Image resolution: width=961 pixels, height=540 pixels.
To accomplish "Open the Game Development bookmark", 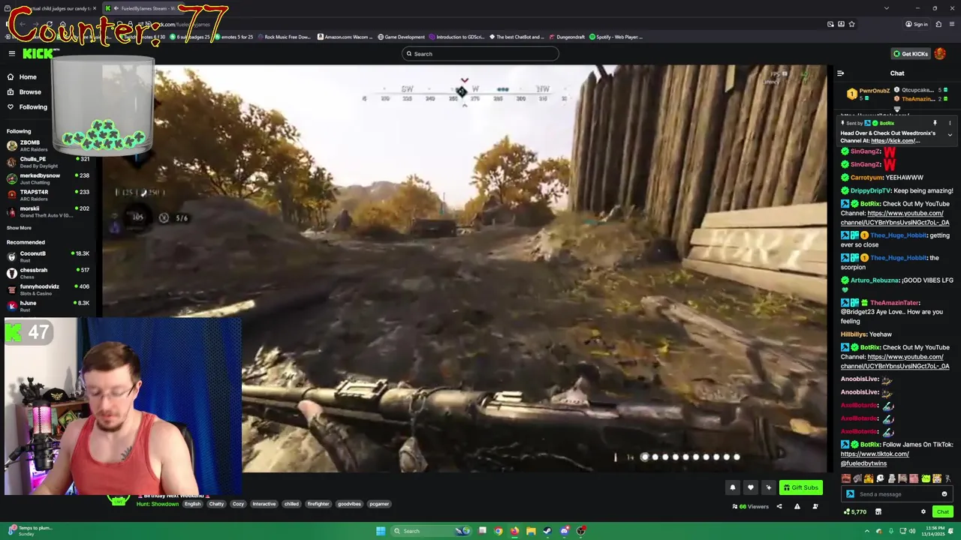I will 402,37.
